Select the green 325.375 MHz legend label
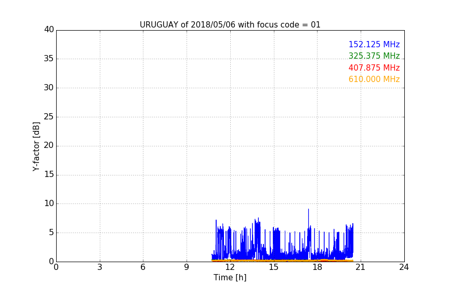Viewport: 449px width, 299px height. pos(374,56)
